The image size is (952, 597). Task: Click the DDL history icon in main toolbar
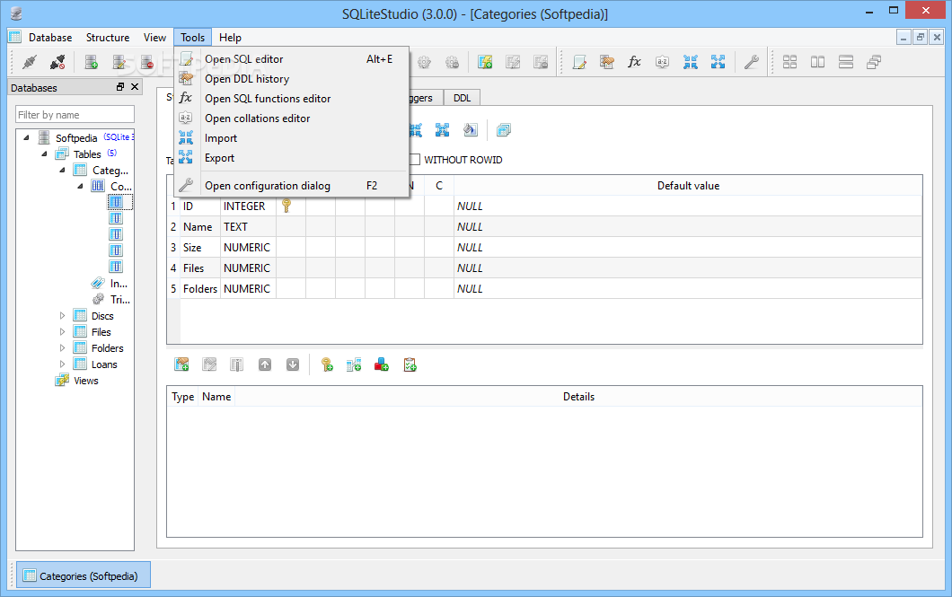click(x=606, y=62)
